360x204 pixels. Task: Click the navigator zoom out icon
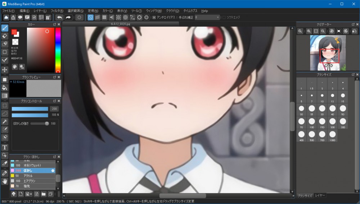(323, 31)
